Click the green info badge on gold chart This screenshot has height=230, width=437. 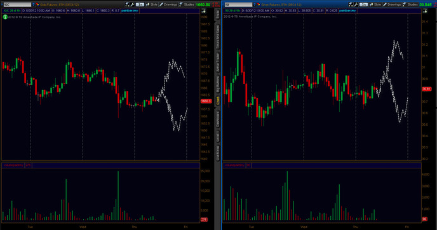coord(5,17)
